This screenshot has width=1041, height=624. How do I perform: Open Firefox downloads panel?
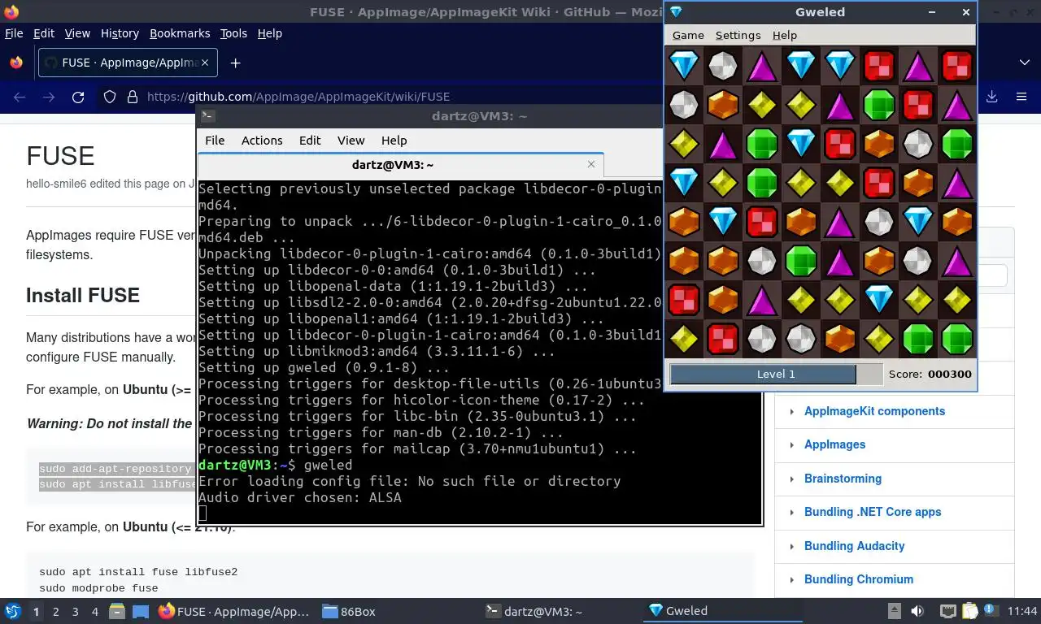coord(991,97)
